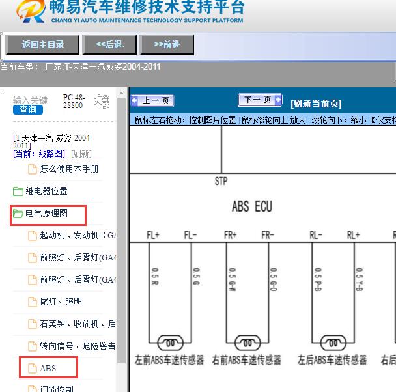396x392 pixels.
Task: Open the 起动机、发动机 wiring diagram
Action: pyautogui.click(x=78, y=235)
